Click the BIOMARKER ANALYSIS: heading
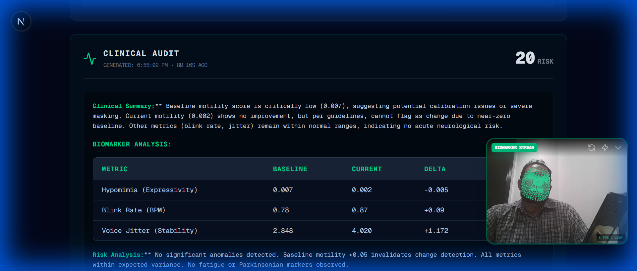 132,144
